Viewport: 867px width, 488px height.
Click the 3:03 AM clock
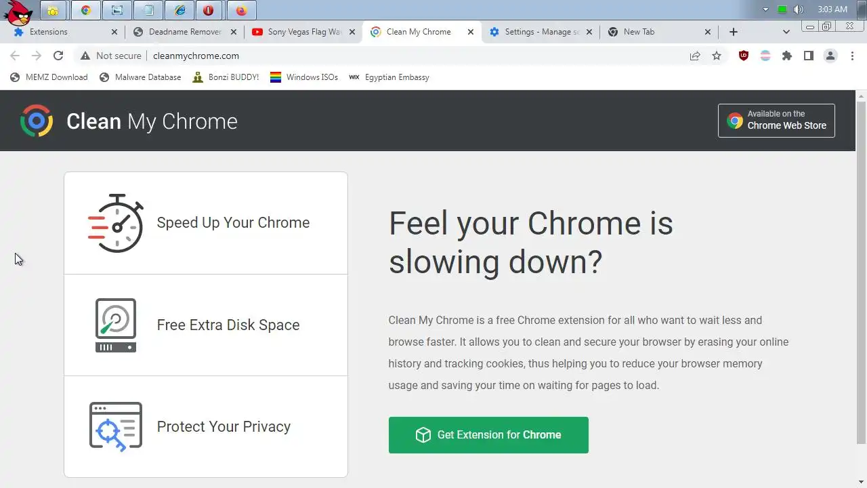click(832, 9)
